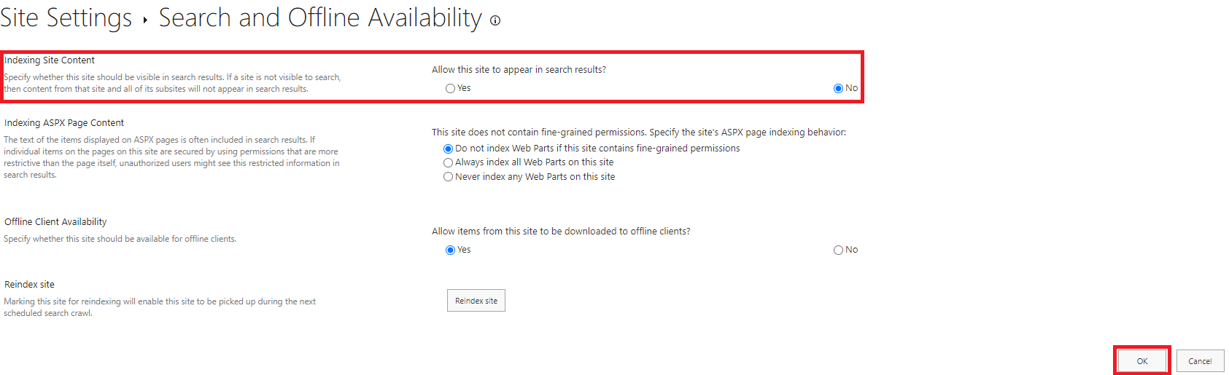Select No for appearing in search results
This screenshot has width=1229, height=375.
[x=838, y=88]
